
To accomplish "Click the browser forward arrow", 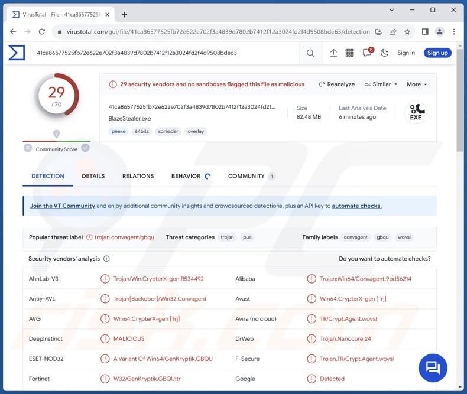I will point(27,31).
